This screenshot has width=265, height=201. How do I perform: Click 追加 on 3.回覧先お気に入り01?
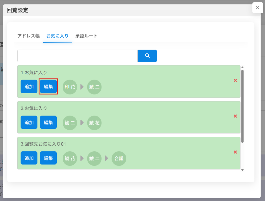[x=29, y=158]
